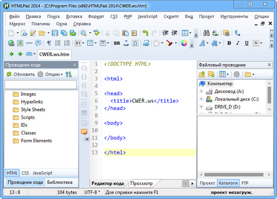Select the FTP tab in file explorer
This screenshot has height=199, width=277.
(x=245, y=183)
